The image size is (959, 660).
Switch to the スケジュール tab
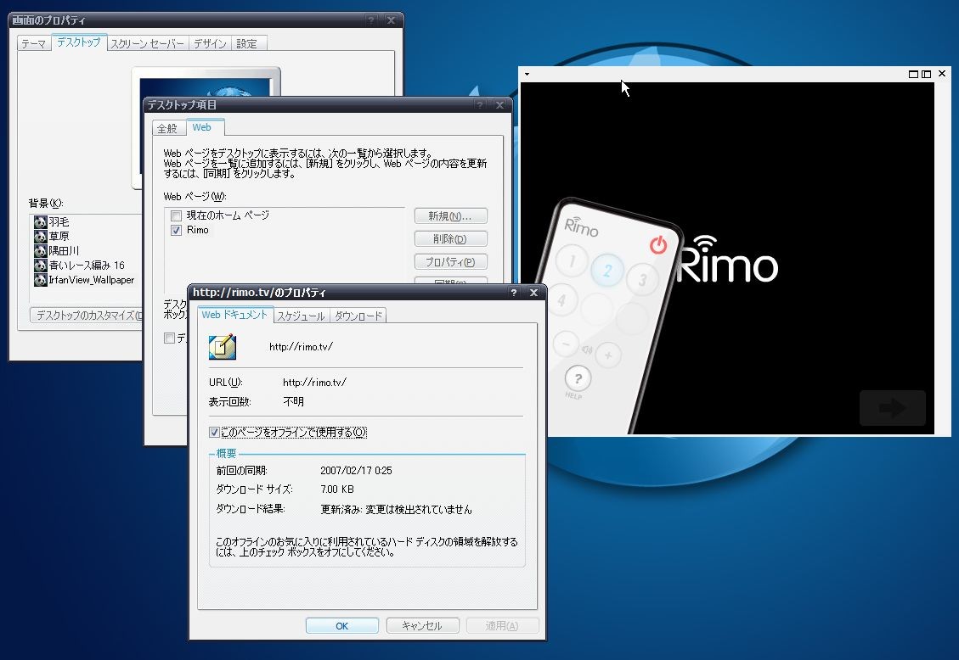(301, 316)
